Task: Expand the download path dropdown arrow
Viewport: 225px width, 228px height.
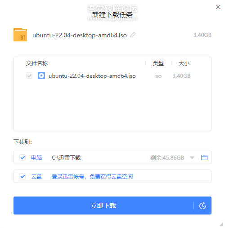Action: point(192,157)
